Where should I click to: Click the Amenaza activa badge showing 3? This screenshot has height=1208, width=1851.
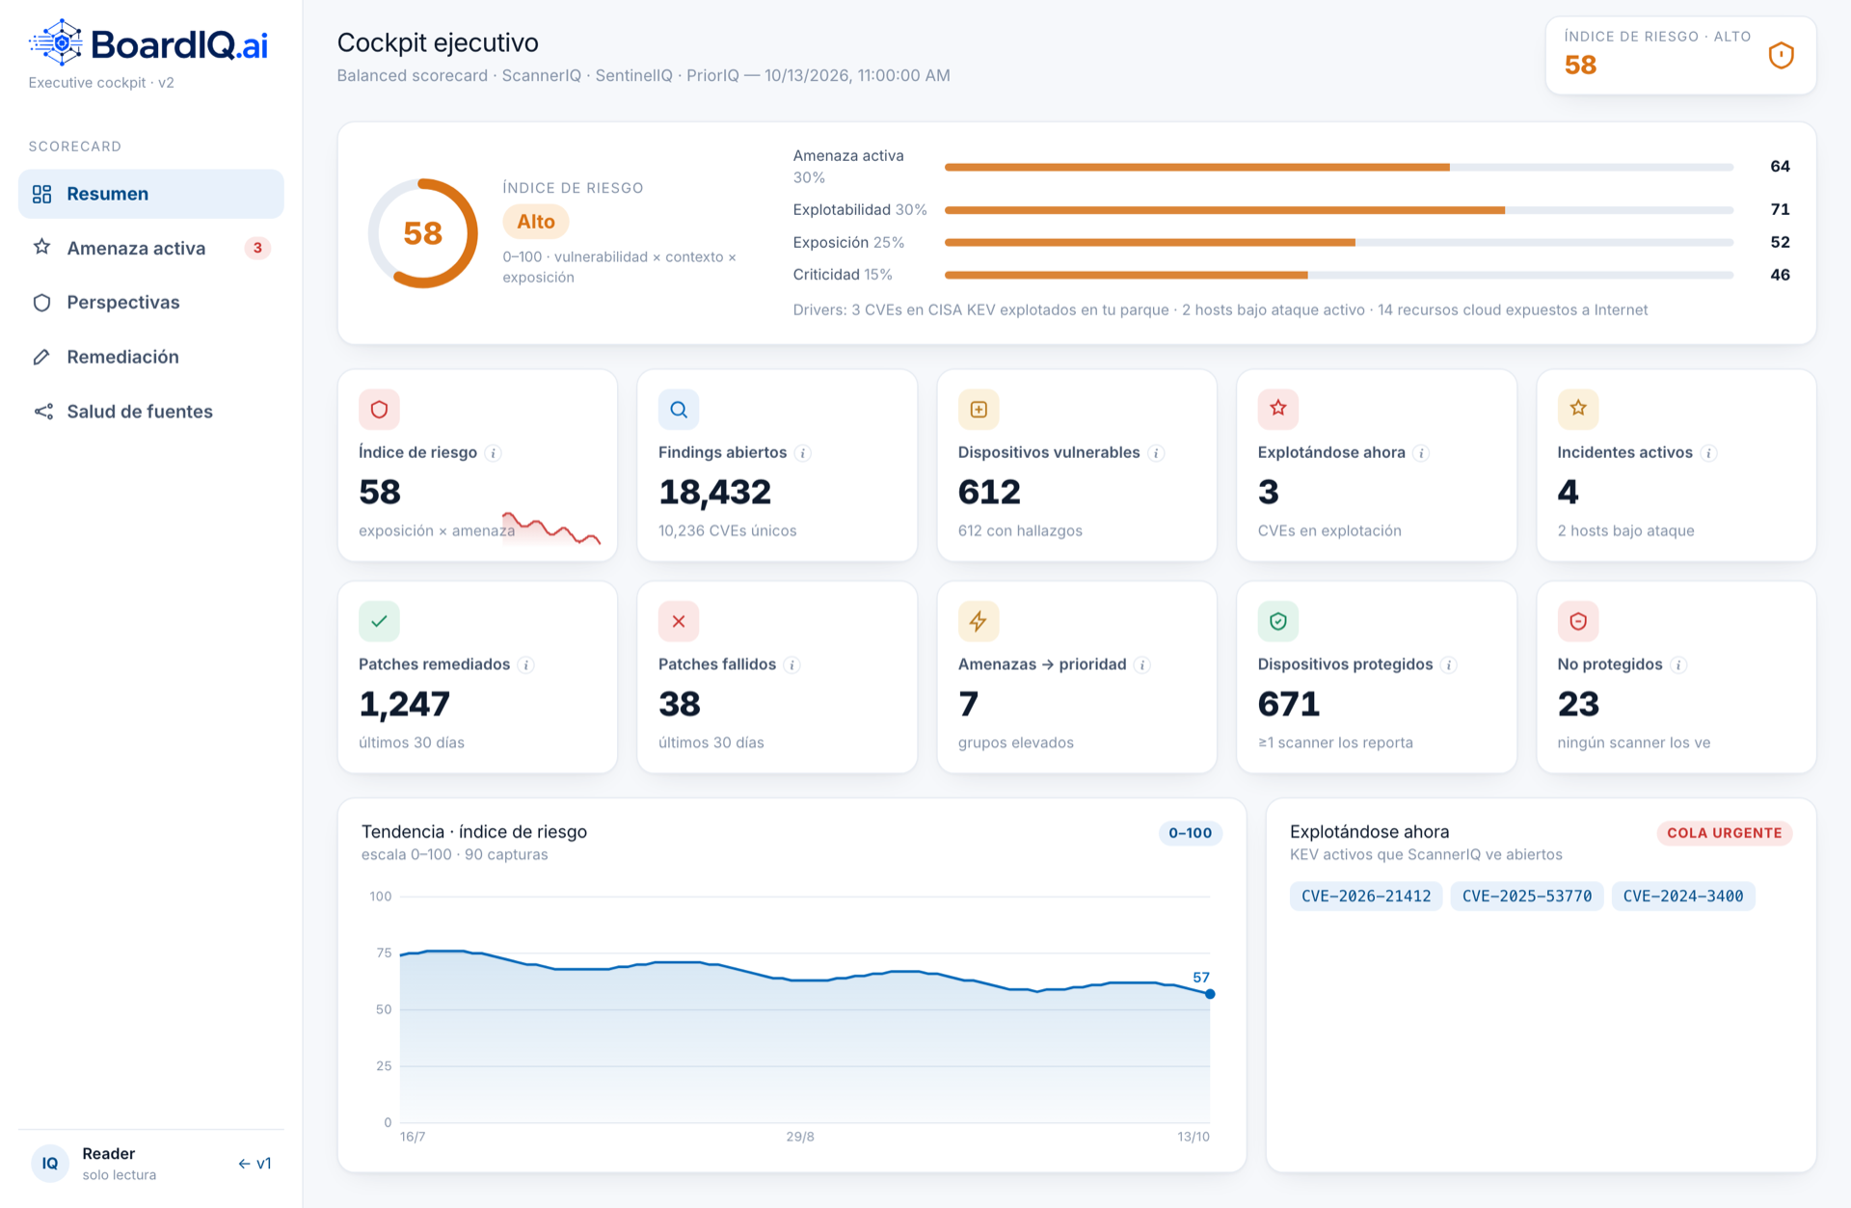pos(257,248)
